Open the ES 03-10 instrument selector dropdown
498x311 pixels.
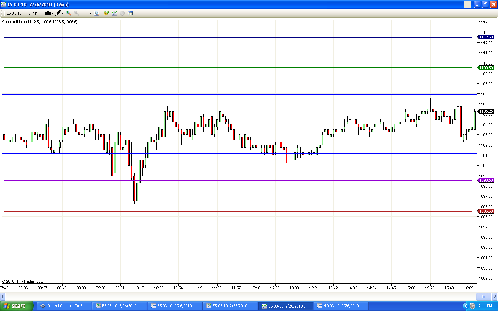click(16, 13)
